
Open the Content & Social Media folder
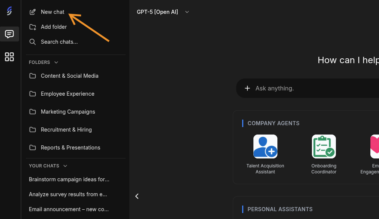(x=69, y=76)
